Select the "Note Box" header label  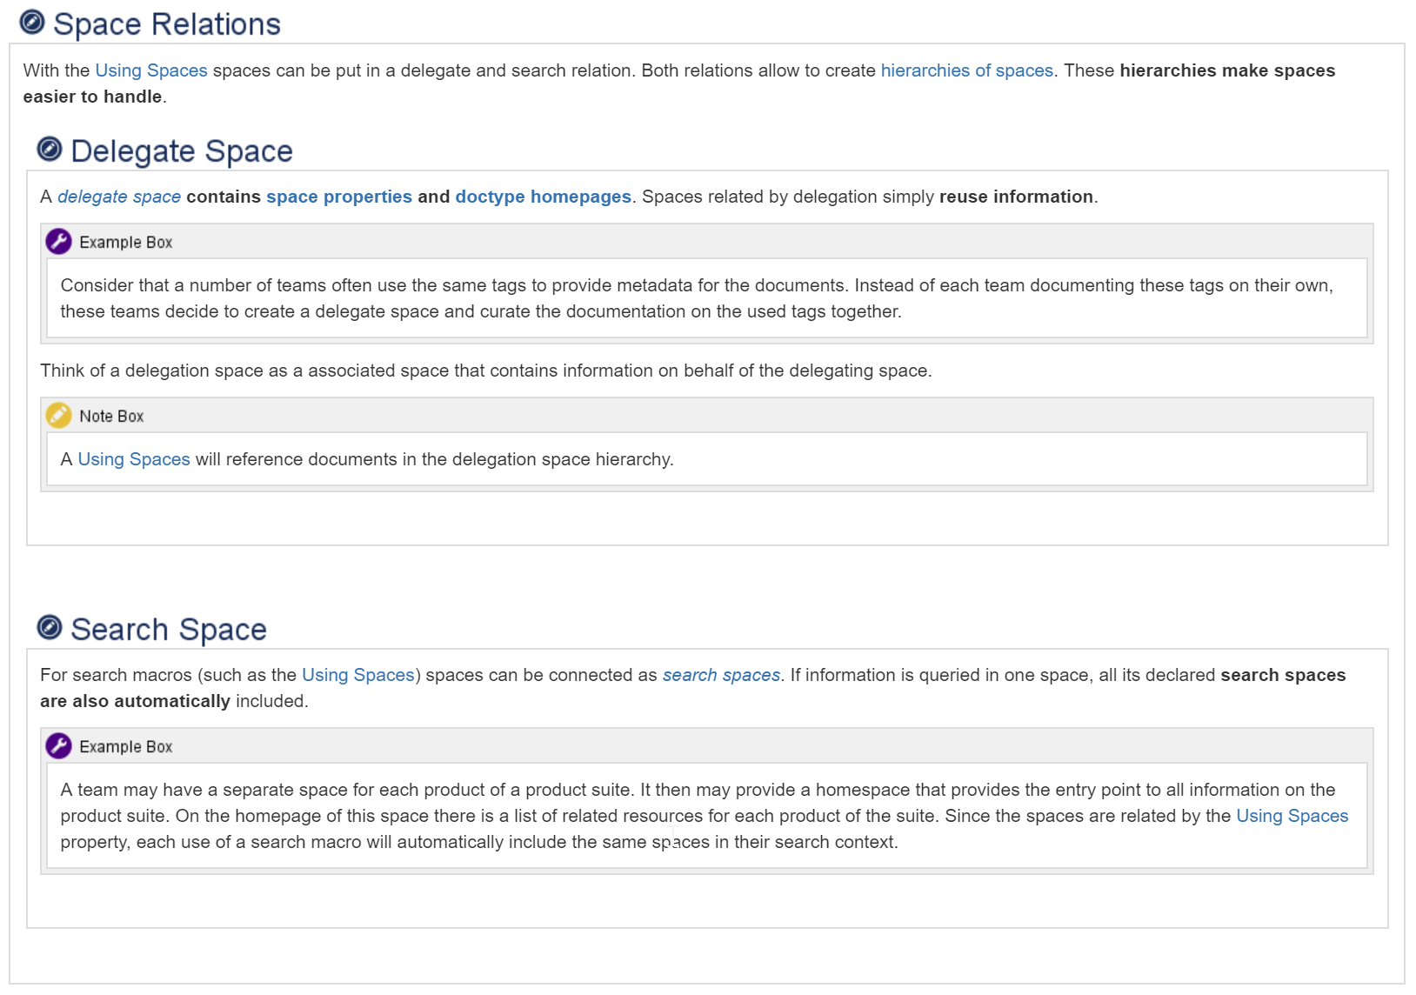pyautogui.click(x=111, y=415)
